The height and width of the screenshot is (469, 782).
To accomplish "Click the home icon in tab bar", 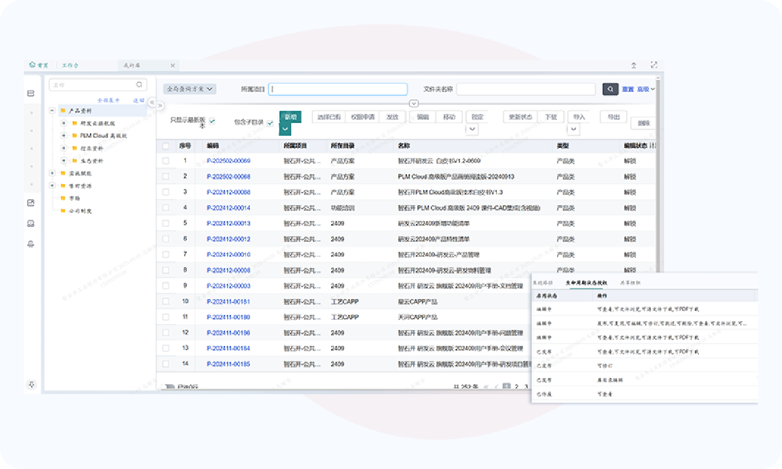I will pos(33,65).
